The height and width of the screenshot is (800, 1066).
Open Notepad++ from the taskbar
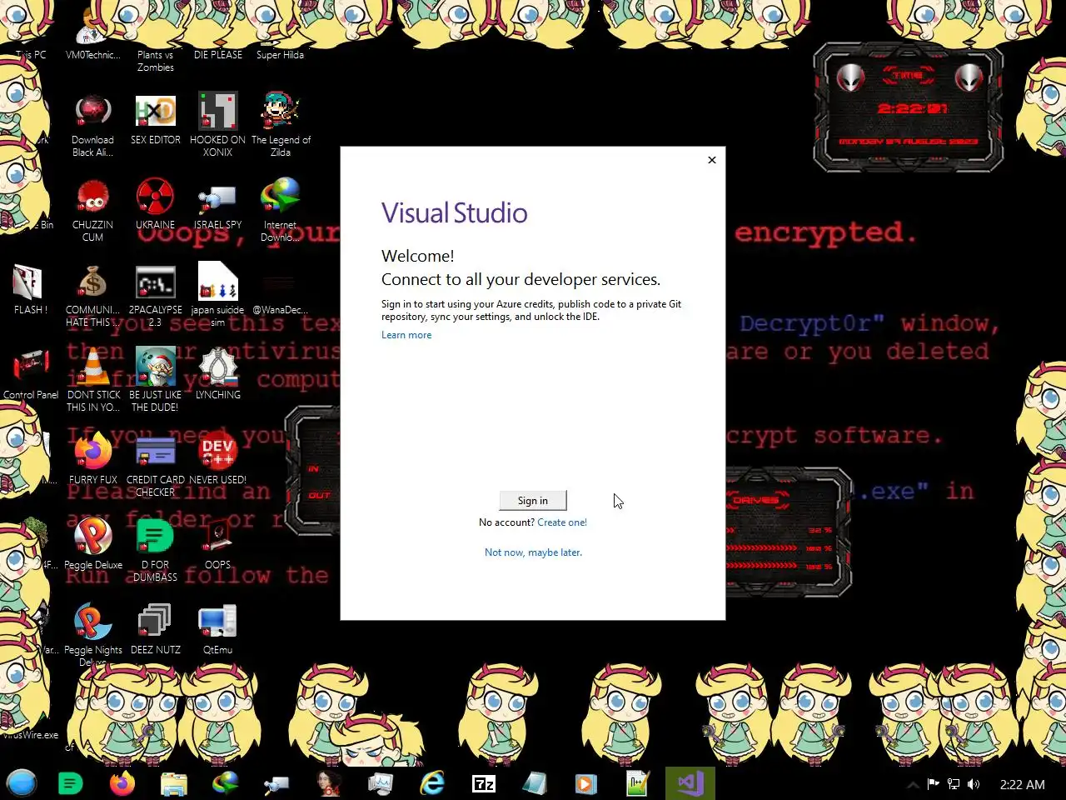click(638, 783)
